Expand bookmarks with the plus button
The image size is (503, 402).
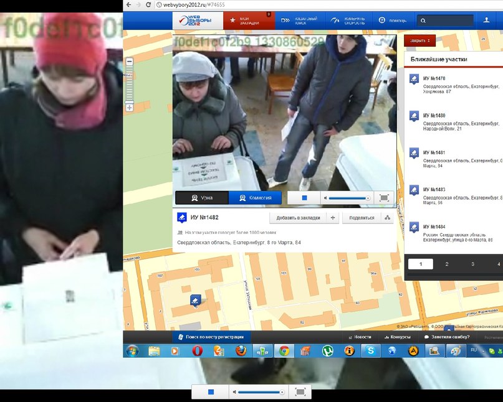click(332, 217)
